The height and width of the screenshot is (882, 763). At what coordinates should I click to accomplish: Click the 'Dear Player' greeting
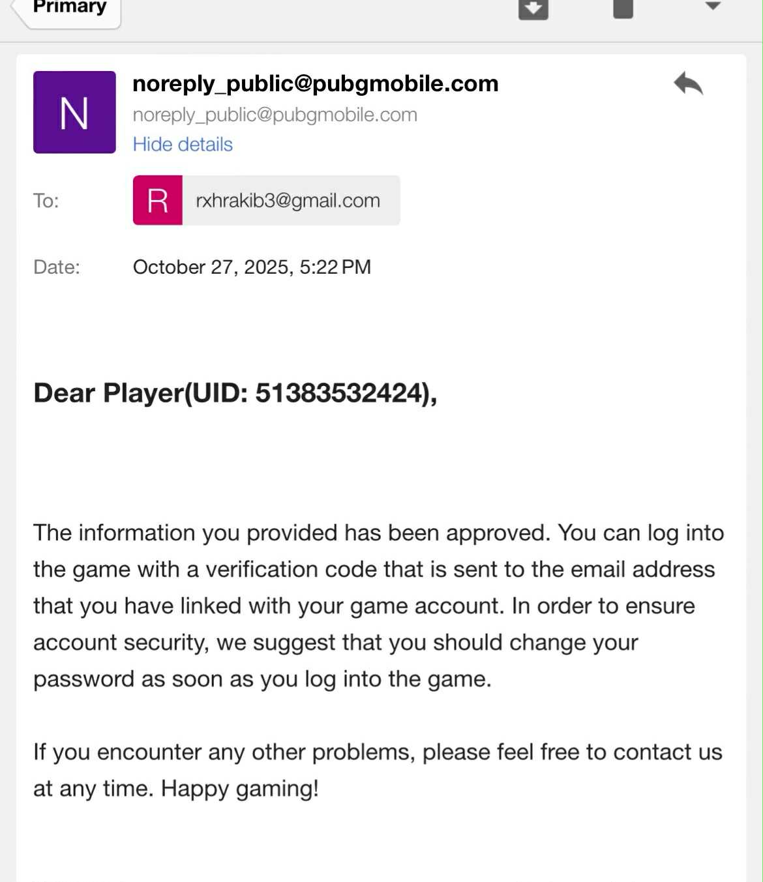point(108,393)
